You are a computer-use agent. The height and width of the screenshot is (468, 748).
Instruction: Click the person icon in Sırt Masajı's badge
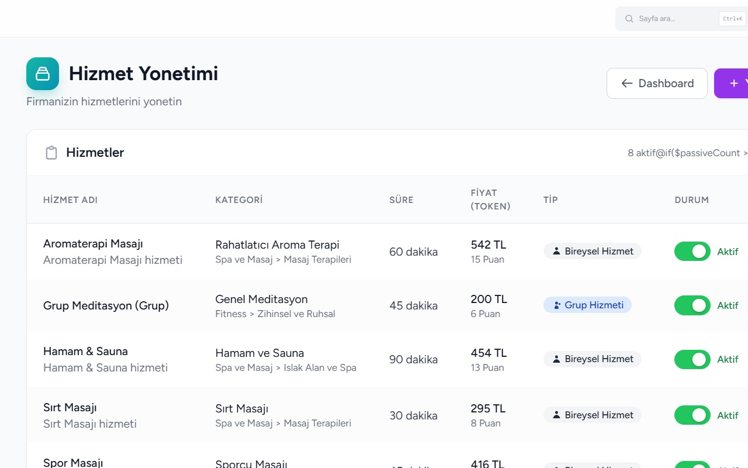(557, 415)
